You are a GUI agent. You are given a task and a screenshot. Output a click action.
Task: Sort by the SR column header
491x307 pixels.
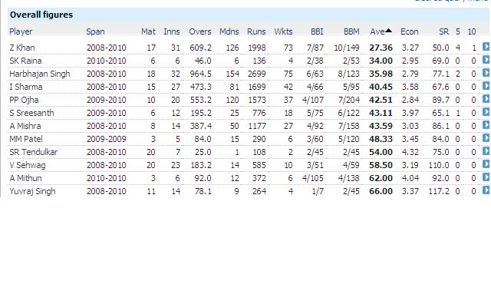point(443,31)
